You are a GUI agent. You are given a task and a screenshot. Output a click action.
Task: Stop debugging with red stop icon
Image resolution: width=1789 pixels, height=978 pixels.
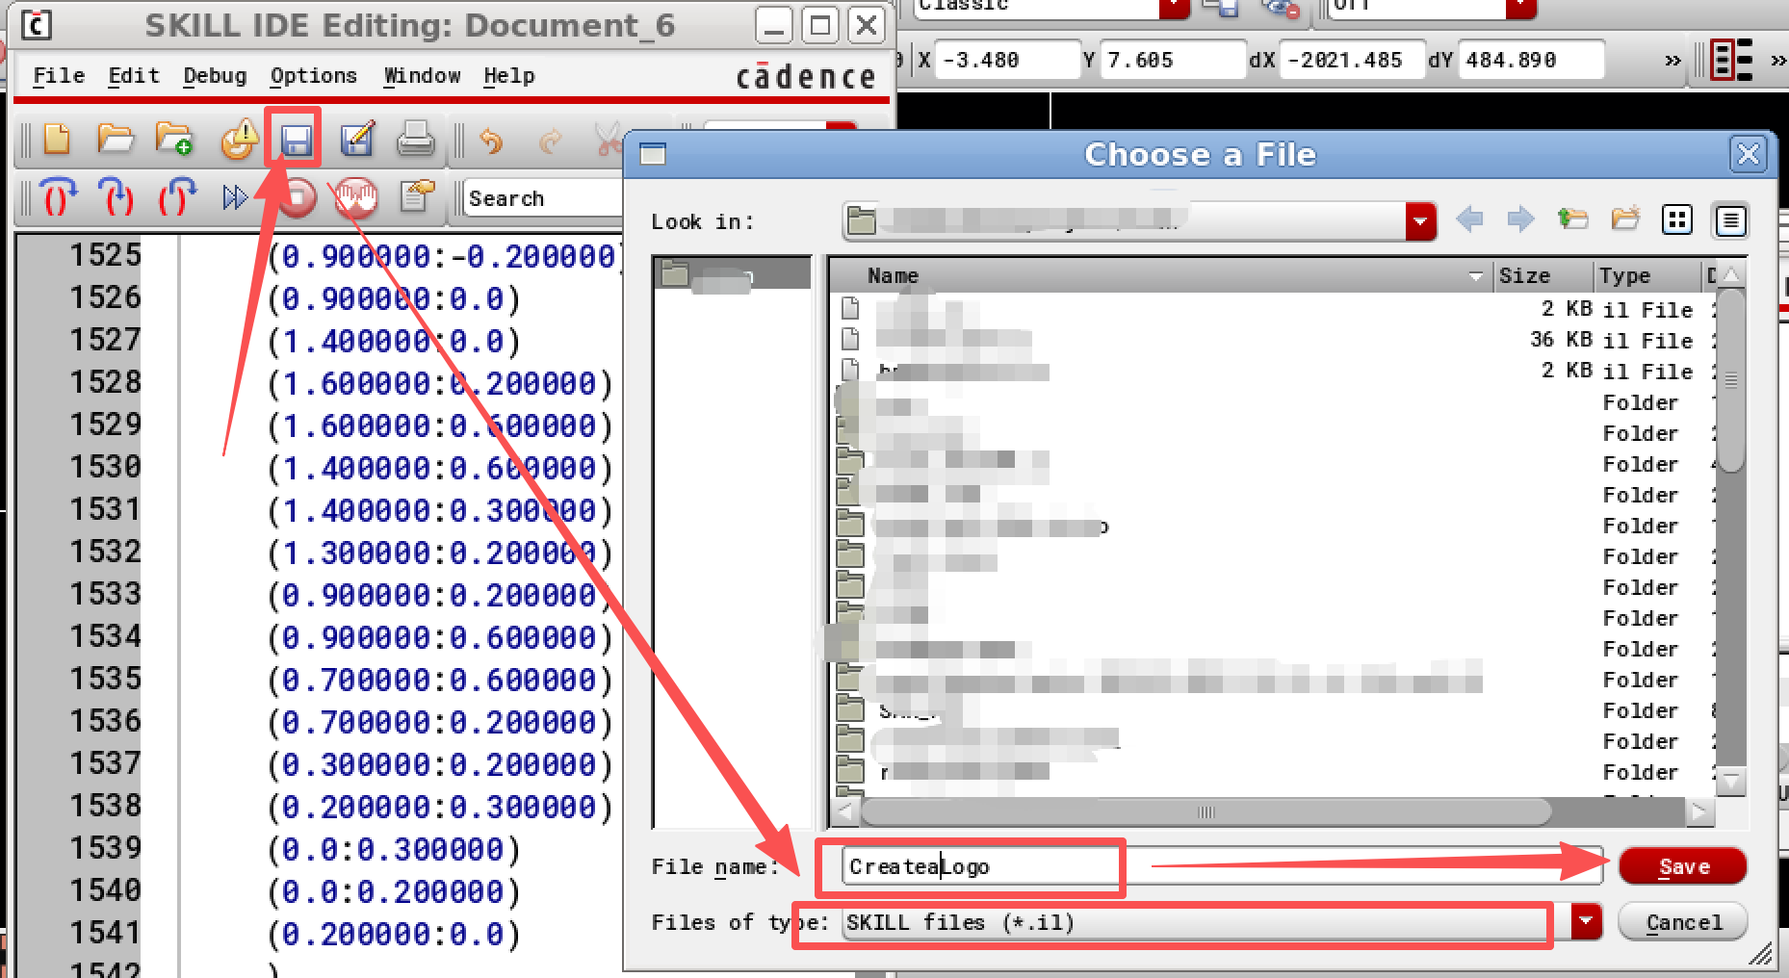point(298,197)
